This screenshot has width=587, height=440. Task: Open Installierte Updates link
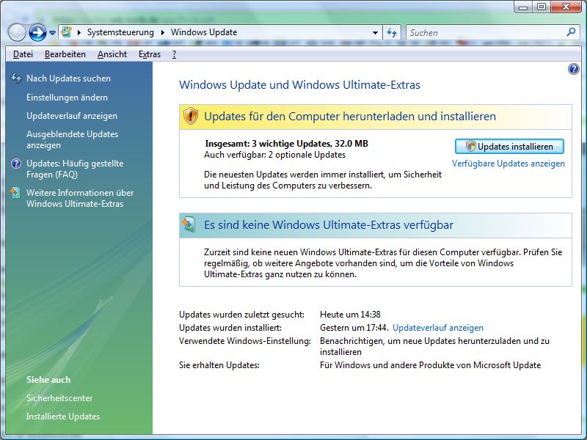63,417
